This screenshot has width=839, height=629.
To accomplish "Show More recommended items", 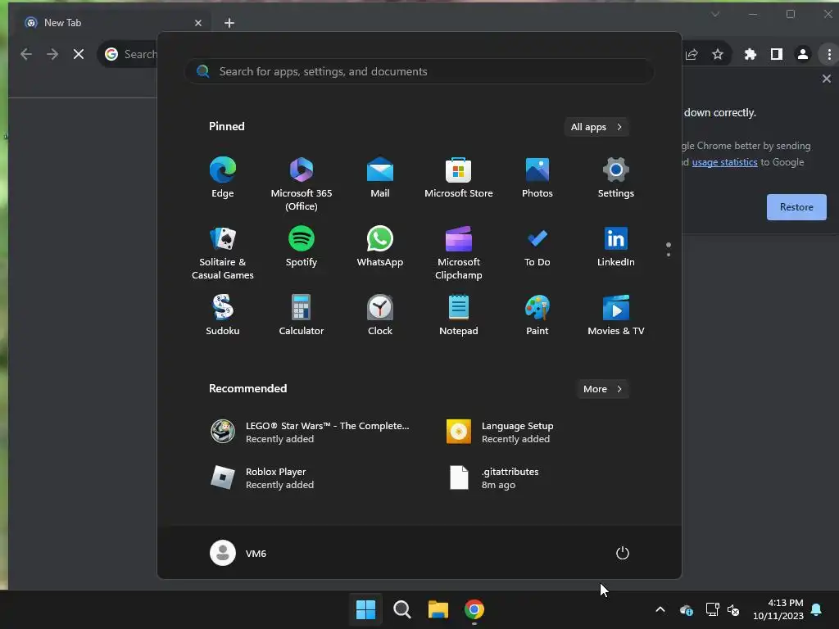I will [602, 389].
